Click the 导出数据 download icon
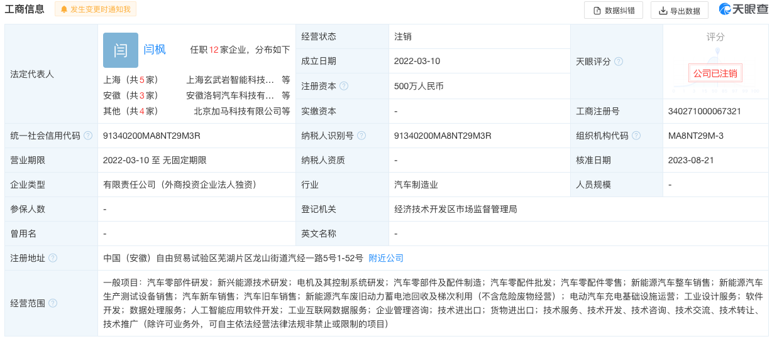 tap(663, 11)
